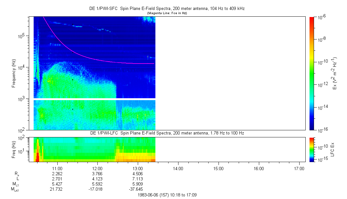The width and height of the screenshot is (347, 199).
Task: Select the 11:00 time axis tick label
Action: (x=57, y=169)
